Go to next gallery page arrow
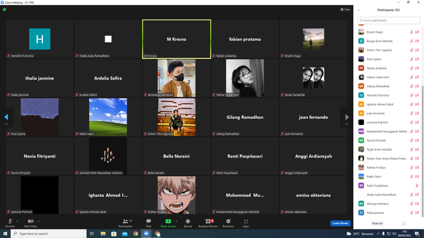Viewport: 424px width, 238px height. pyautogui.click(x=346, y=117)
